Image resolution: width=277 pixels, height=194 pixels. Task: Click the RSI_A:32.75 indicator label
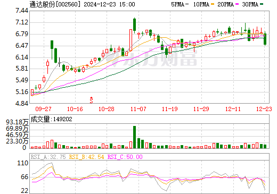click(x=48, y=157)
